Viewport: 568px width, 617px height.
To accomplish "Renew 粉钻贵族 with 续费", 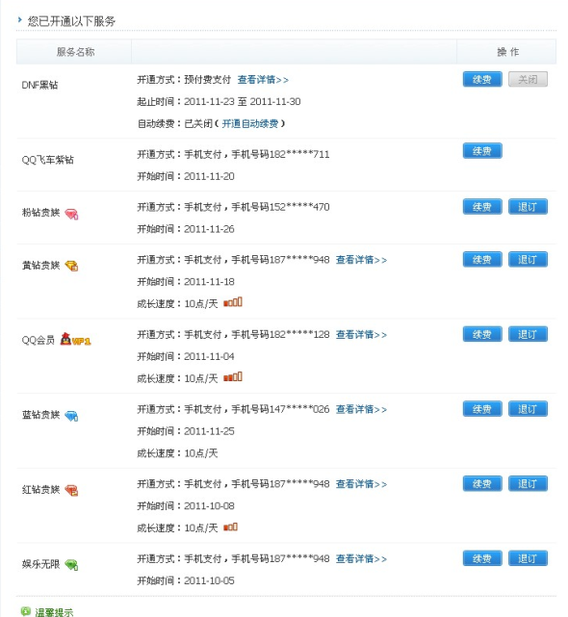I will [482, 207].
